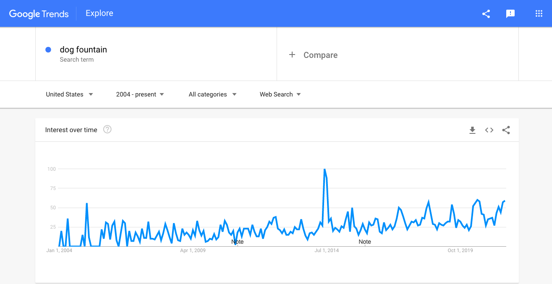Open the help tooltip for Interest over time

[x=107, y=130]
